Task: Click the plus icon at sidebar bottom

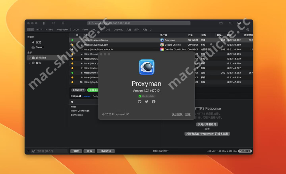Action: [x=28, y=151]
